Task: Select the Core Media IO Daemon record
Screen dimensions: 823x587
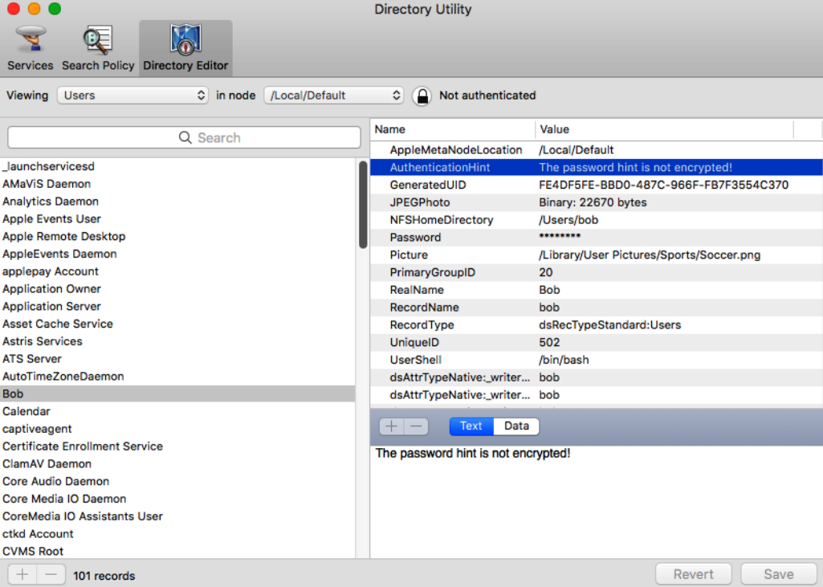Action: click(177, 499)
